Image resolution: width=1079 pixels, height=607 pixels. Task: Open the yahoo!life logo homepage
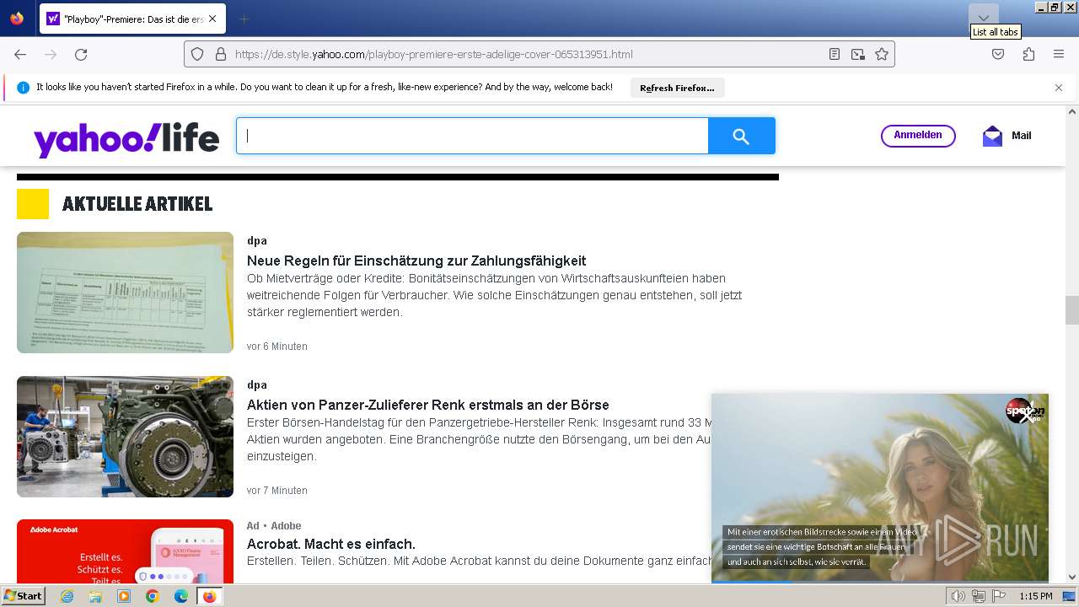pos(126,137)
